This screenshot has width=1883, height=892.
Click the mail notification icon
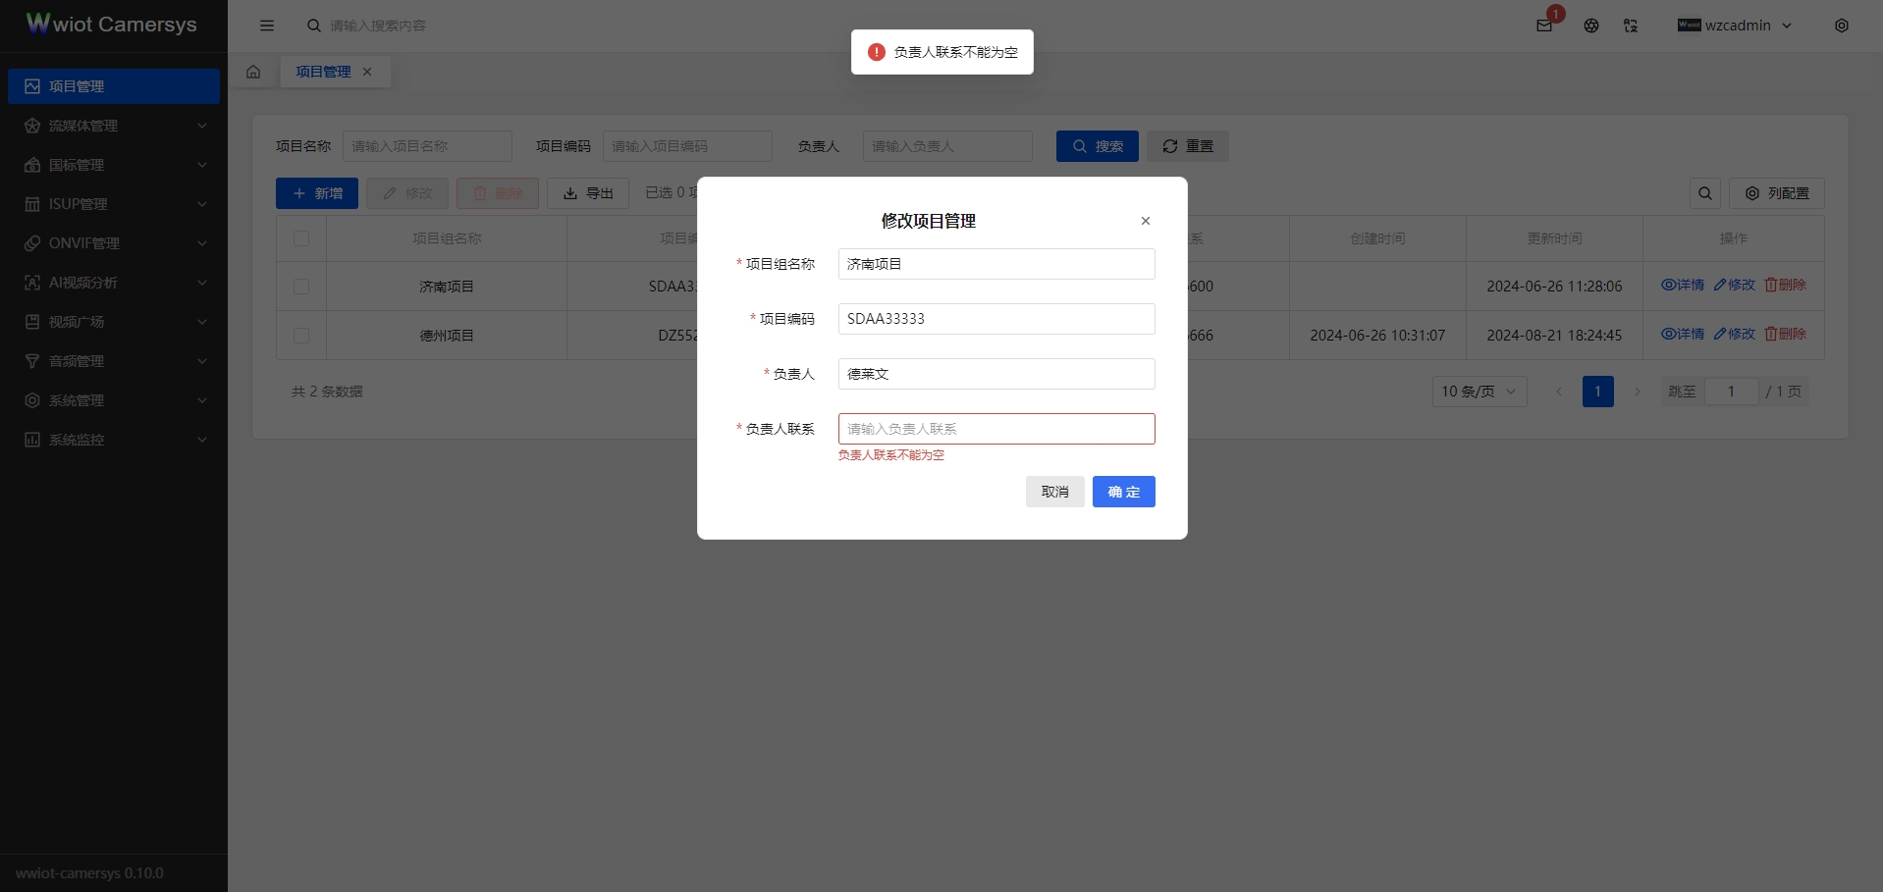tap(1544, 26)
